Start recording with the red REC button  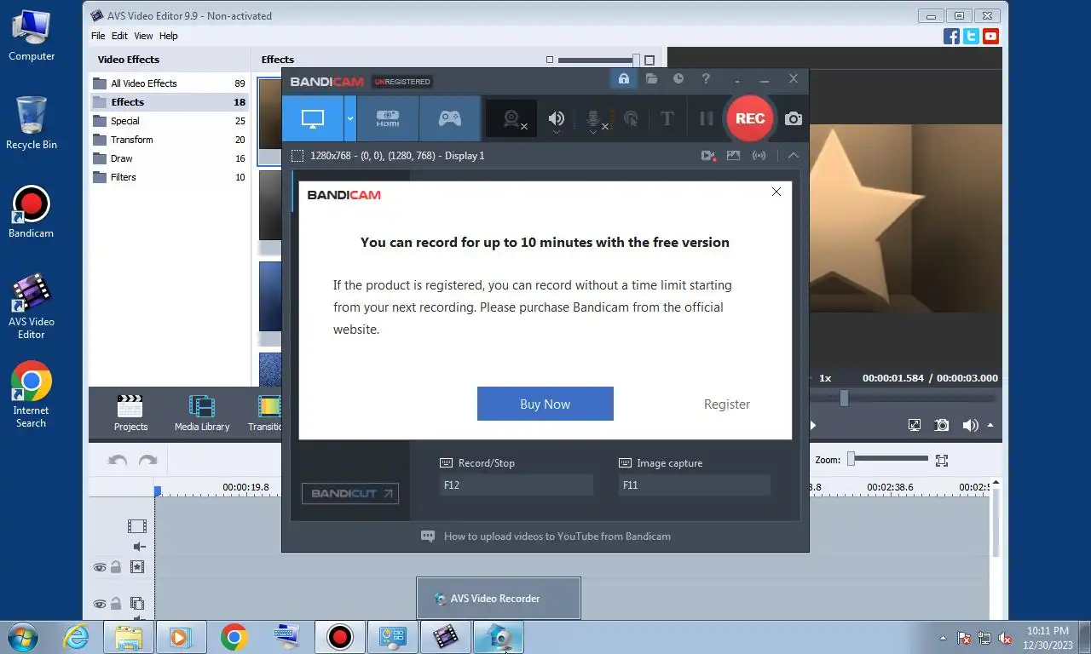click(x=750, y=118)
